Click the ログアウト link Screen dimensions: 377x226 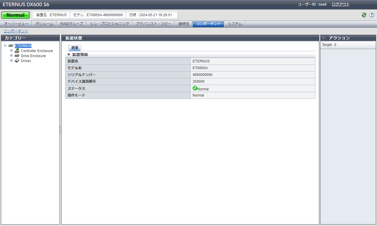(x=341, y=4)
